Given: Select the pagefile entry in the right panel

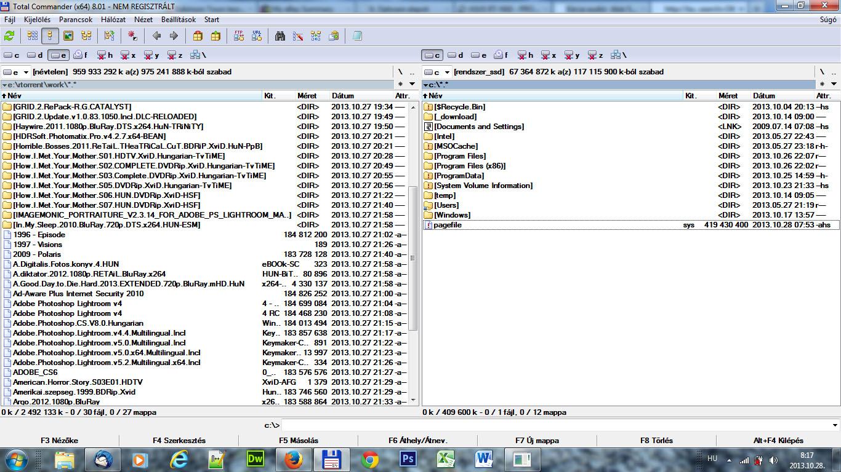Looking at the screenshot, I should coord(630,225).
